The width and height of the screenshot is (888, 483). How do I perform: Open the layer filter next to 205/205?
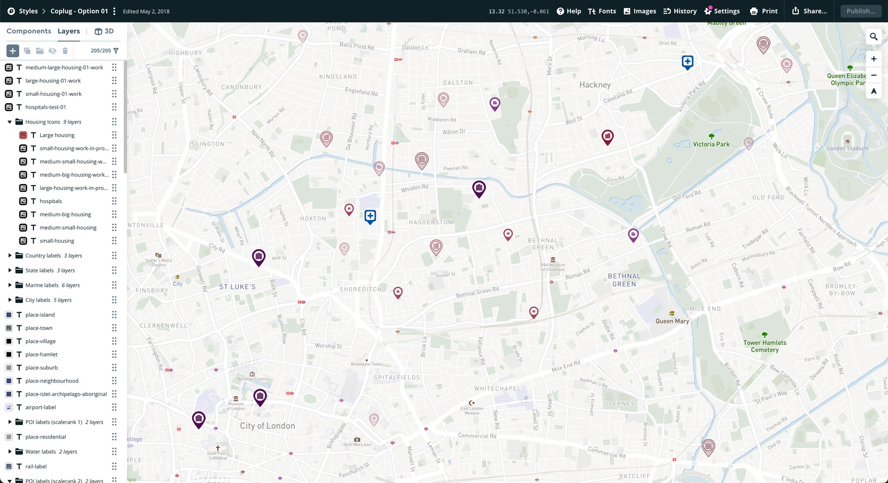coord(116,51)
